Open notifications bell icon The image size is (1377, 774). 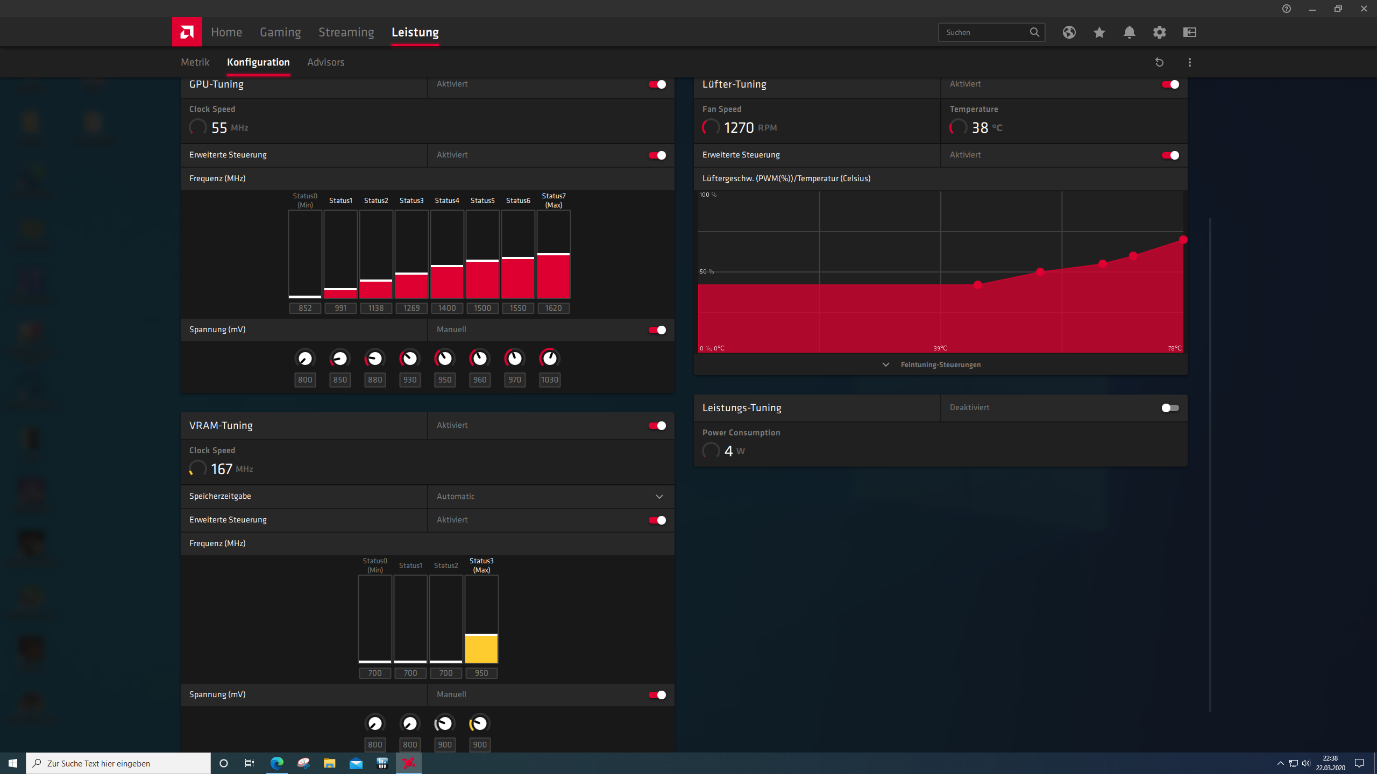(x=1129, y=32)
